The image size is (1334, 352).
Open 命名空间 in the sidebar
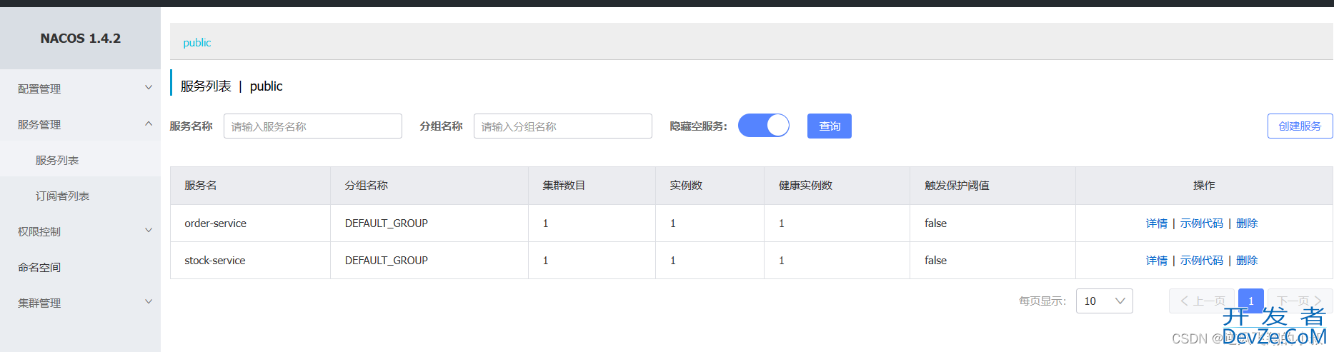[80, 267]
